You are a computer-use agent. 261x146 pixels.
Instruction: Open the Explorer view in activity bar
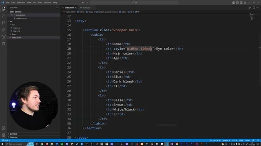(x=4, y=9)
